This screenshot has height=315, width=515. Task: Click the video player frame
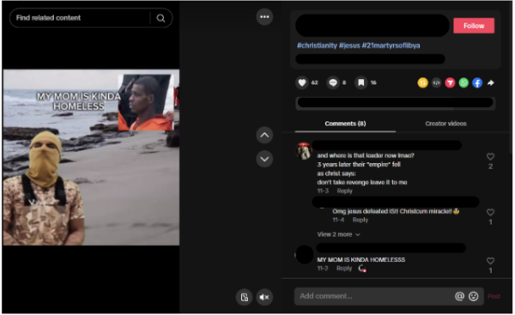point(91,157)
